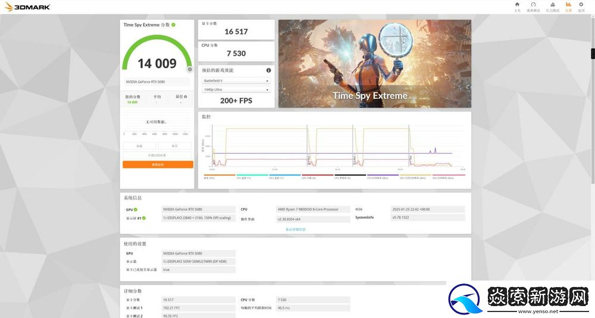
Task: Click the green check icon beside GPU label
Action: click(136, 209)
